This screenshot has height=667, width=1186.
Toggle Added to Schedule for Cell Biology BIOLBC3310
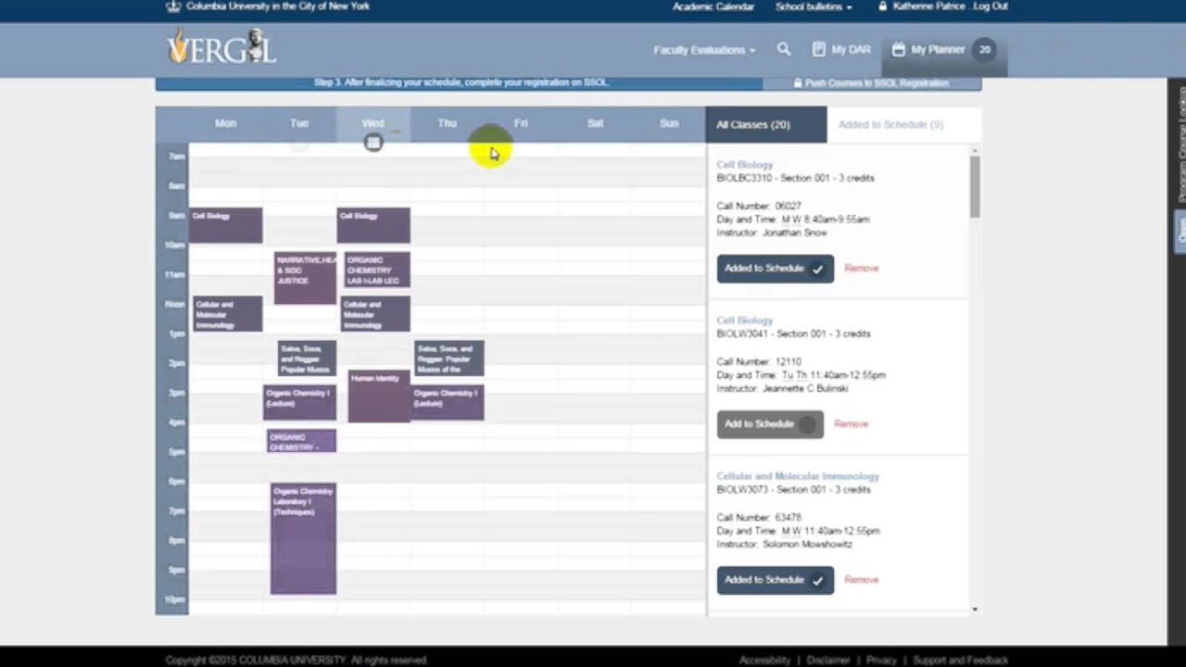[x=775, y=269]
